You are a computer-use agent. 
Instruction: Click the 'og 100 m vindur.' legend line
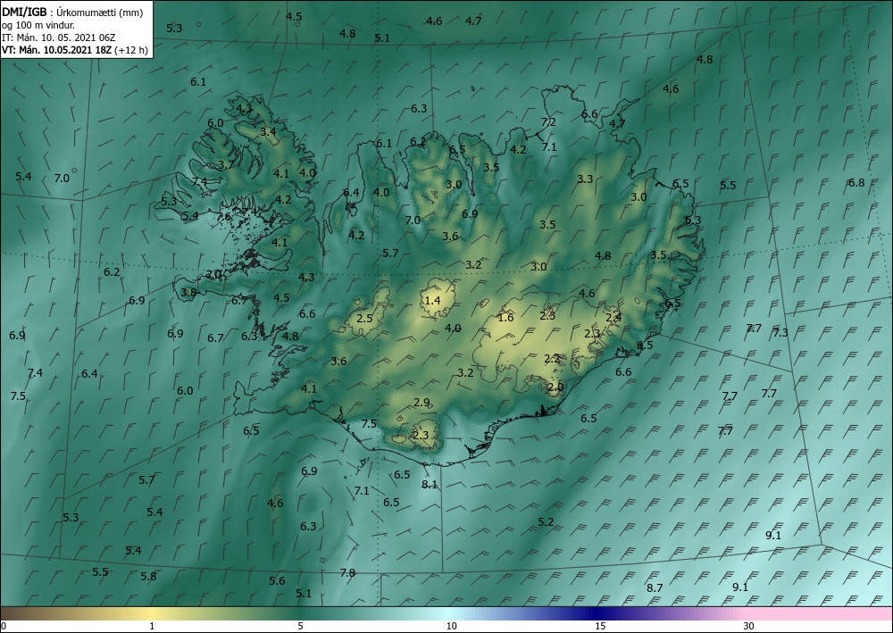[38, 25]
